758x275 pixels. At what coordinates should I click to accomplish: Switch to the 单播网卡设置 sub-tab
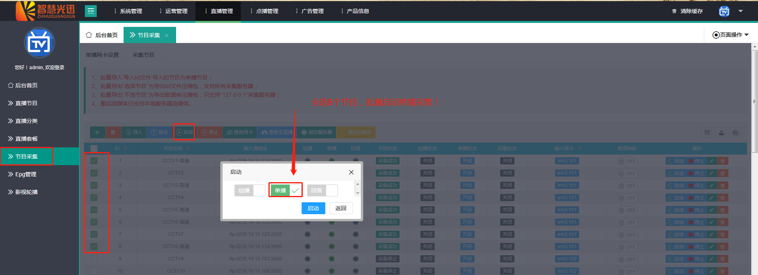[x=102, y=55]
